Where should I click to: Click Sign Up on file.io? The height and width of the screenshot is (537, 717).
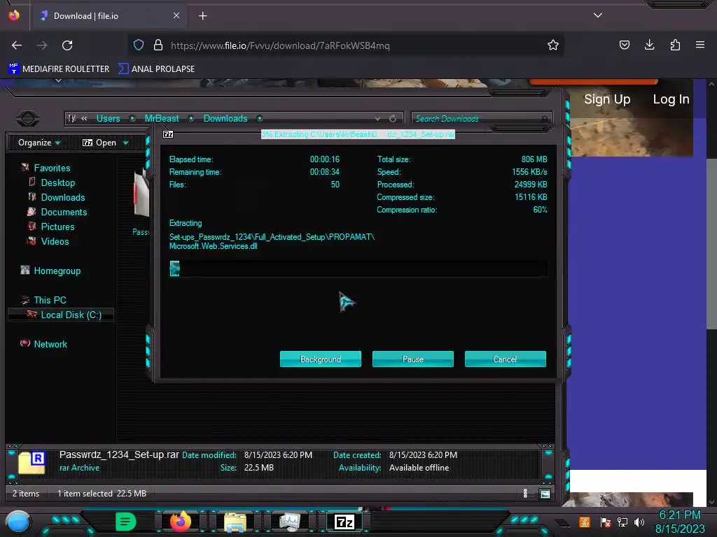click(607, 99)
